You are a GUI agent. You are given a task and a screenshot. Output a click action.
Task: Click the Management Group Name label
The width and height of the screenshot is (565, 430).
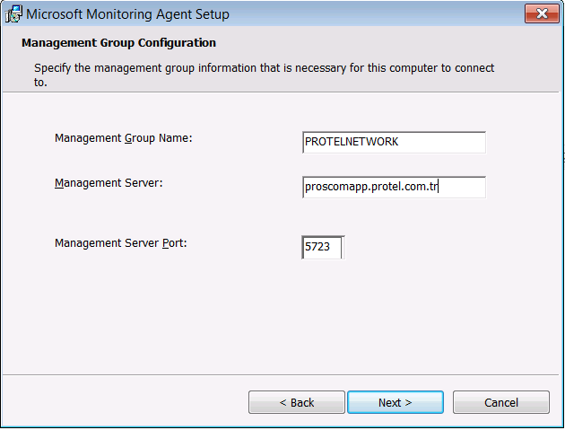[x=124, y=138]
